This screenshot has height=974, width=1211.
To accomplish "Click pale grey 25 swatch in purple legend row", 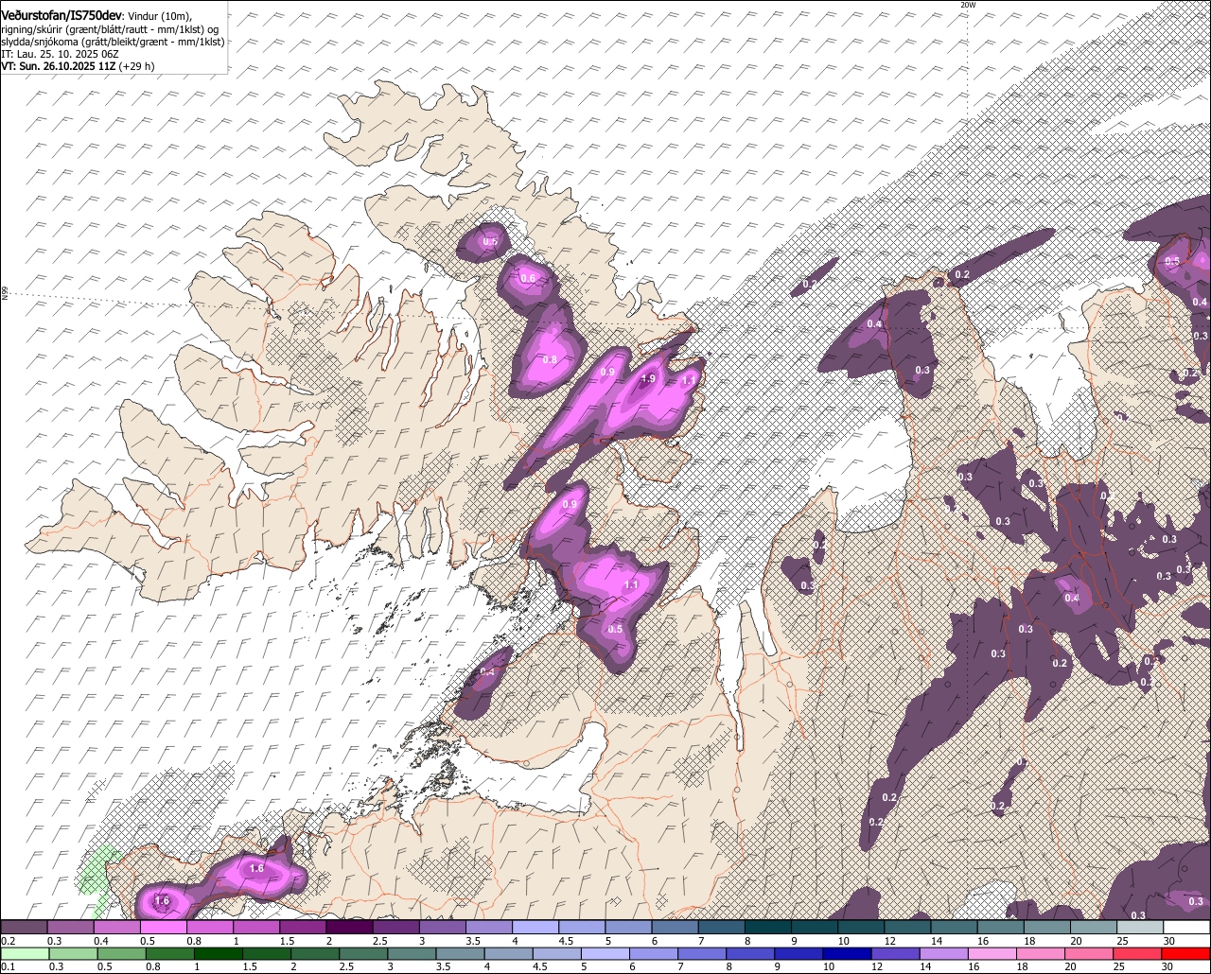I will [x=1140, y=927].
